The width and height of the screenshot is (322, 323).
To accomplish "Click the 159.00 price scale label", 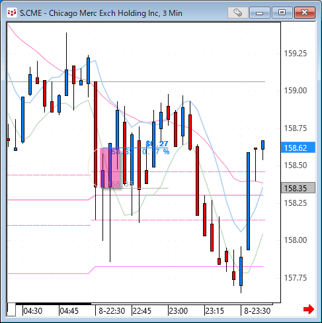I will 296,91.
